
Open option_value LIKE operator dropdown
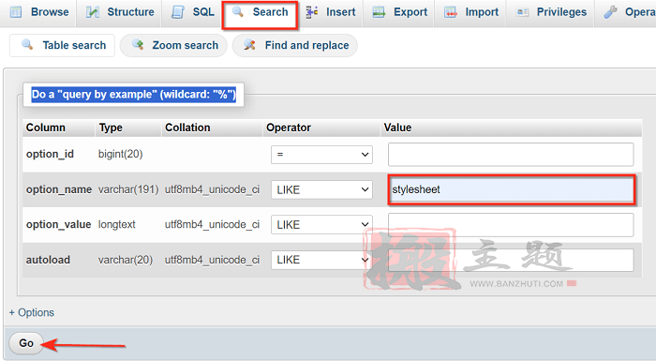(321, 225)
